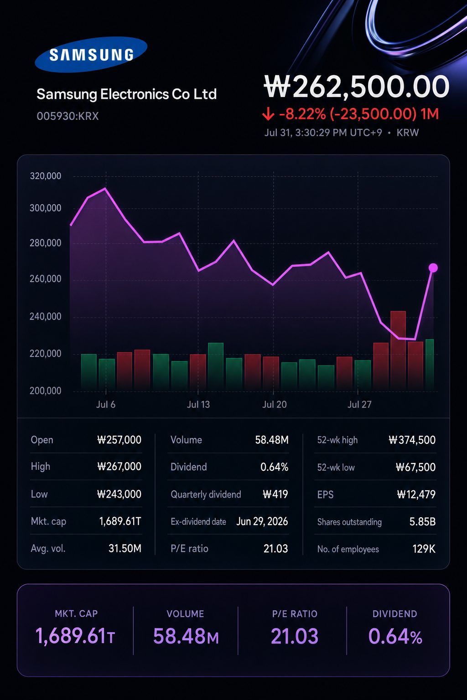467x700 pixels.
Task: Click the Samsung logo
Action: point(91,55)
